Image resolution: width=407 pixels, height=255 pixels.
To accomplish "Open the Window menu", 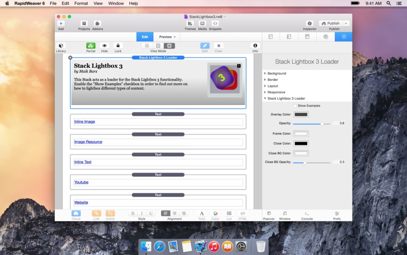I will [x=116, y=3].
